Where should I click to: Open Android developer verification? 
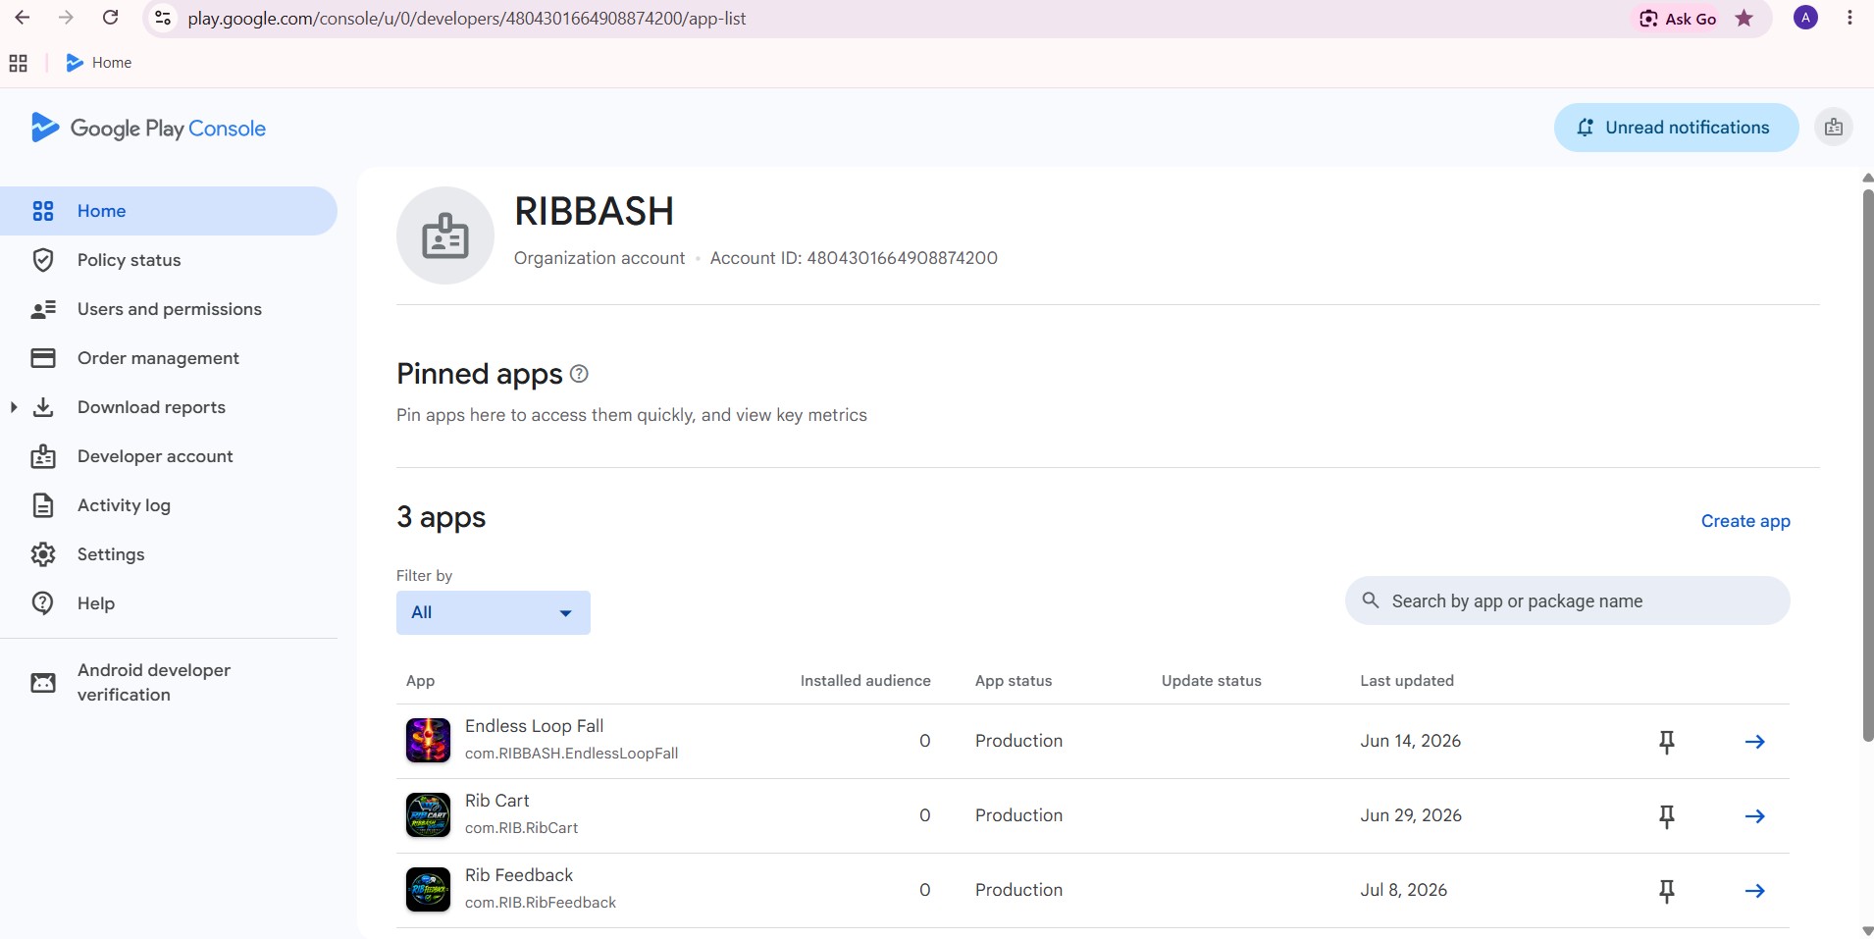click(x=169, y=682)
